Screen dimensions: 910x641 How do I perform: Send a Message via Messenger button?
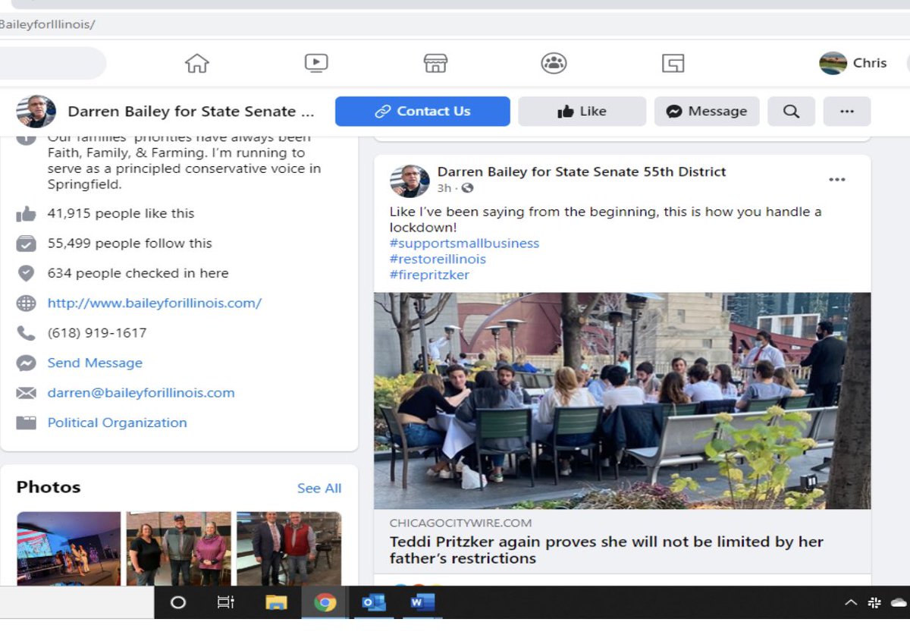coord(707,112)
